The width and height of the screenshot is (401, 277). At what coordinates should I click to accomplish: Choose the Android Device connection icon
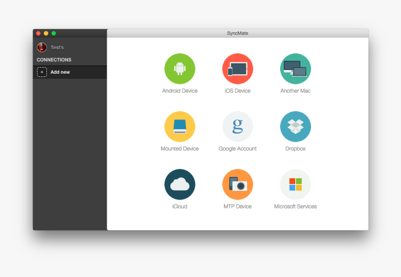pyautogui.click(x=180, y=69)
